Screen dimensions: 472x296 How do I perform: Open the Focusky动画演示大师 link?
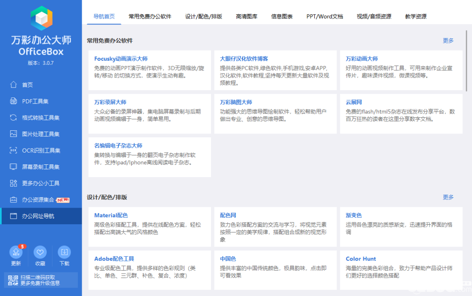pos(121,59)
